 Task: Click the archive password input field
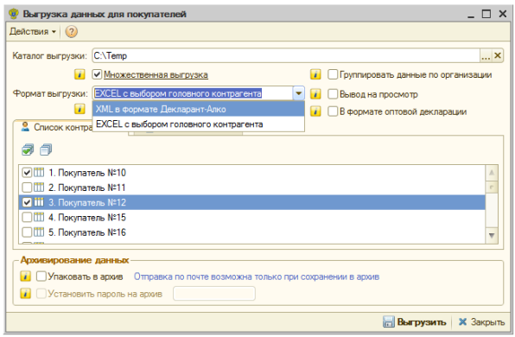click(214, 293)
